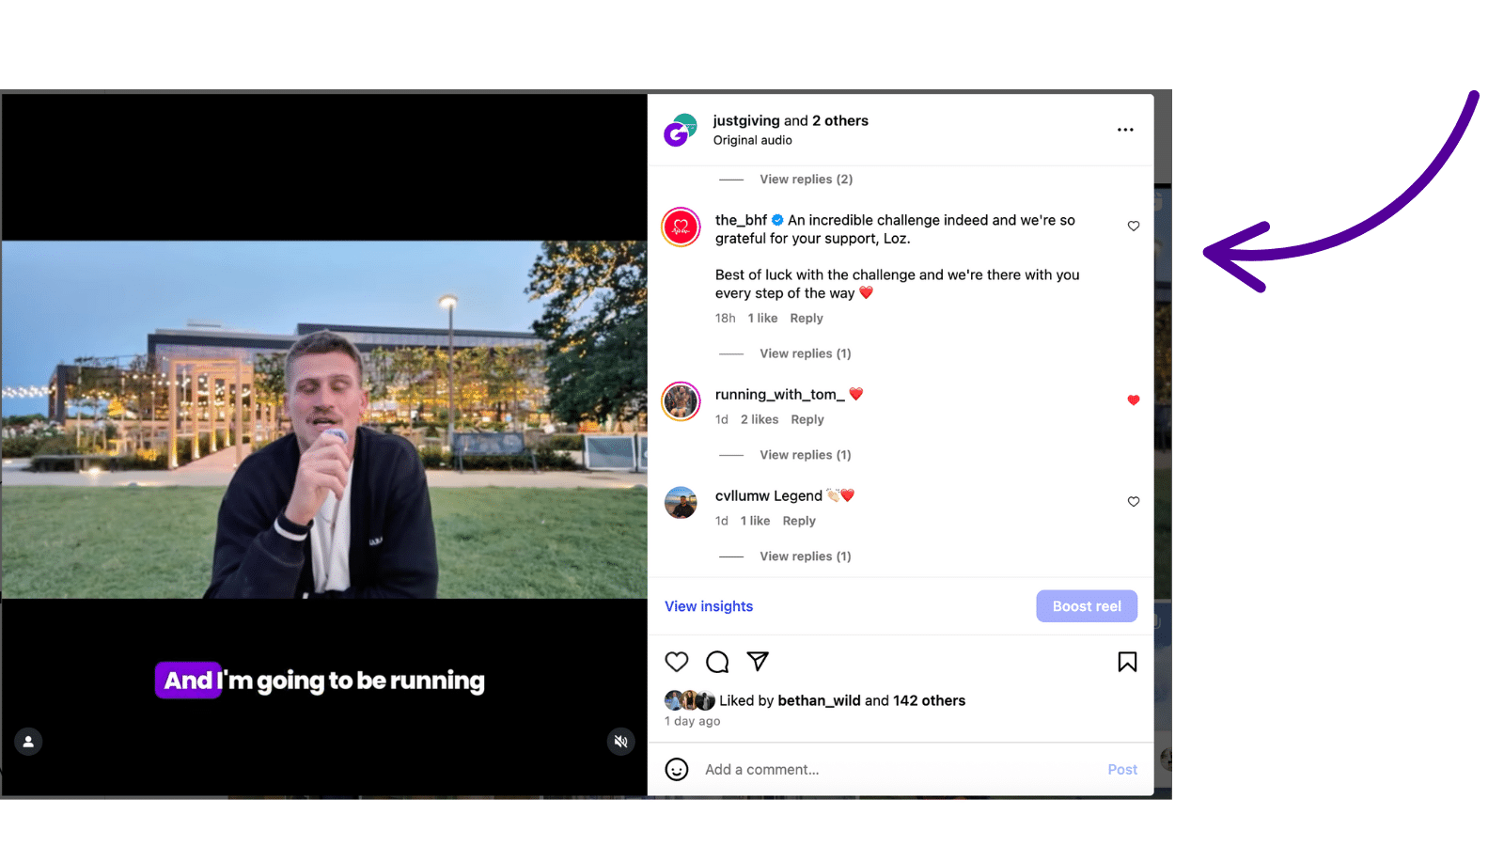Open cvllumw profile picture

(681, 503)
